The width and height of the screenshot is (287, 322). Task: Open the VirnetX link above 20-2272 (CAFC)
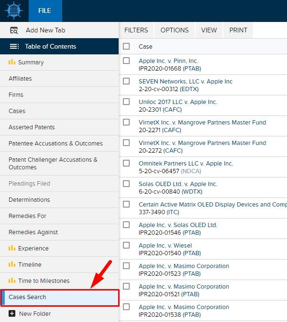(202, 143)
